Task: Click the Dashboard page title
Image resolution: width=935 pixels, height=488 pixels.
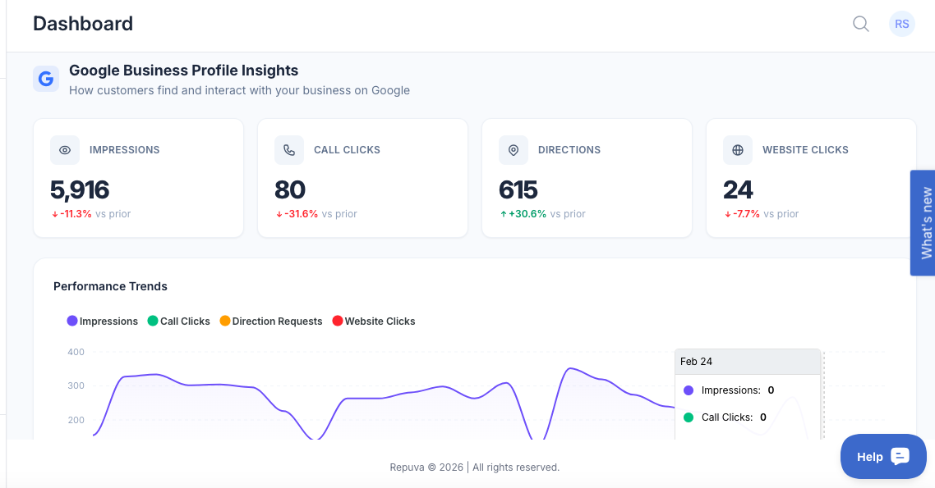Action: (x=83, y=24)
